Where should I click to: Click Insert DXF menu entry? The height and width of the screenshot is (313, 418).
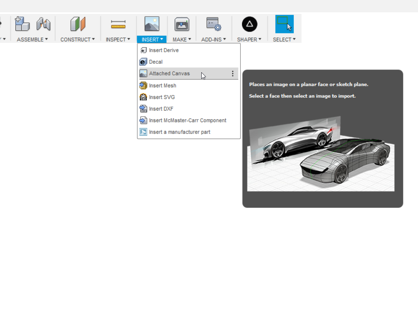tap(159, 109)
